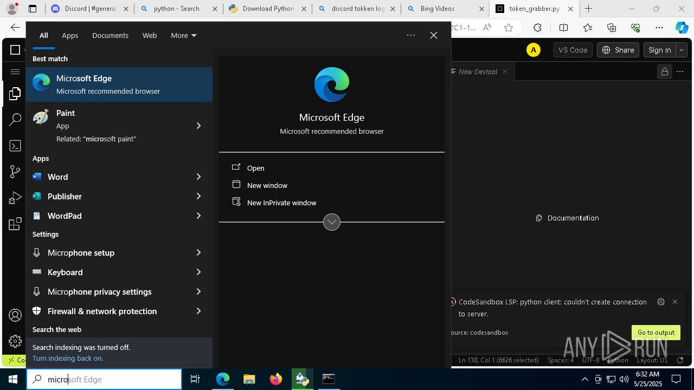The width and height of the screenshot is (694, 390).
Task: Open File Explorer taskbar icon
Action: 249,379
